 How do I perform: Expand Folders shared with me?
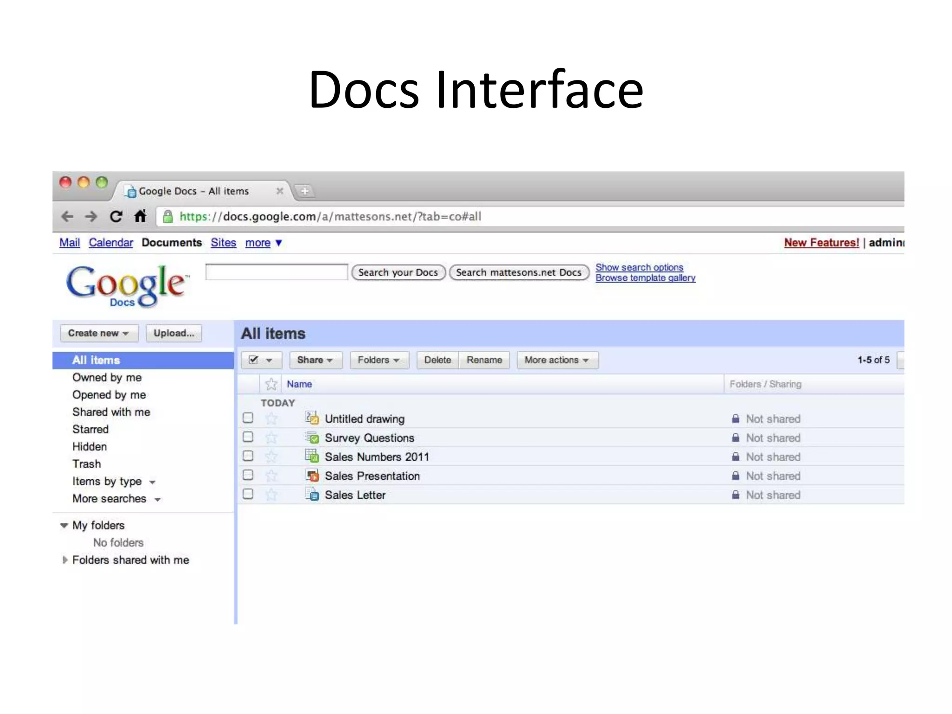click(x=65, y=560)
